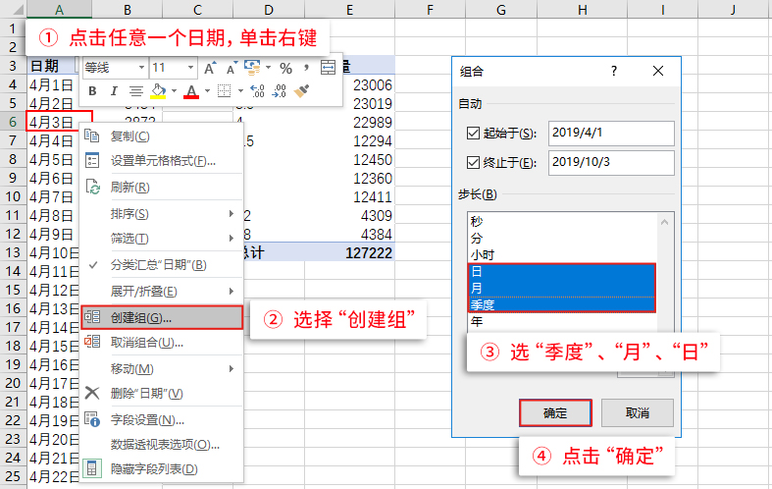Viewport: 772px width, 489px height.
Task: Apply comma style format
Action: coord(306,68)
